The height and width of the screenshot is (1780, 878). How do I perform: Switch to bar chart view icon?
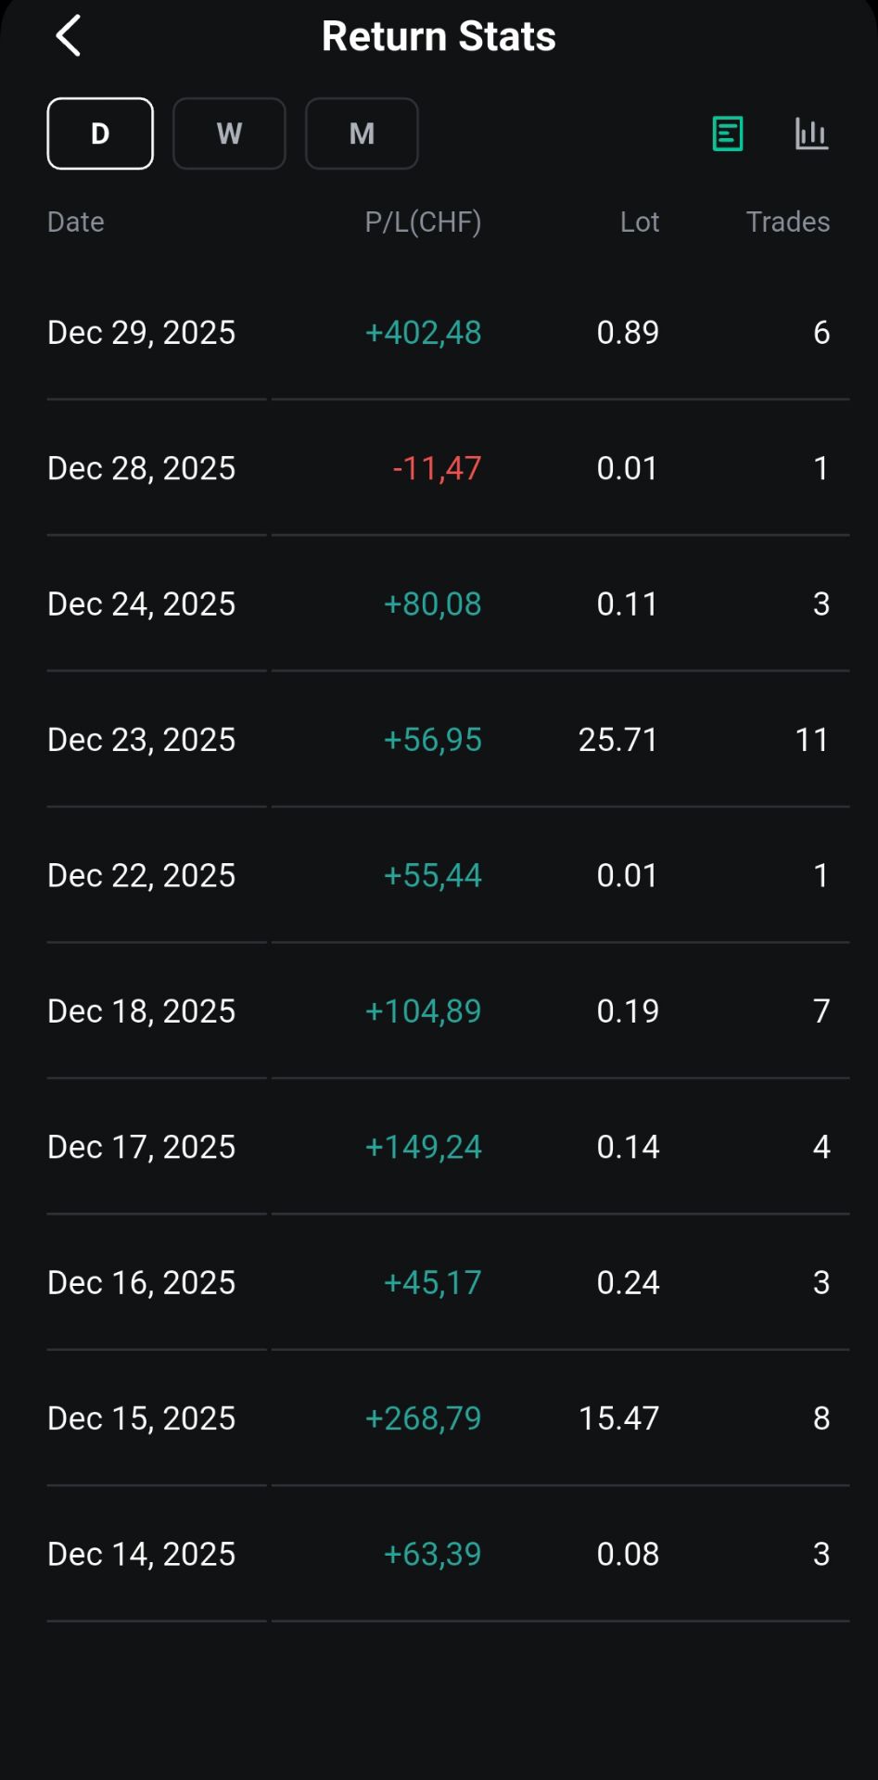(x=811, y=133)
